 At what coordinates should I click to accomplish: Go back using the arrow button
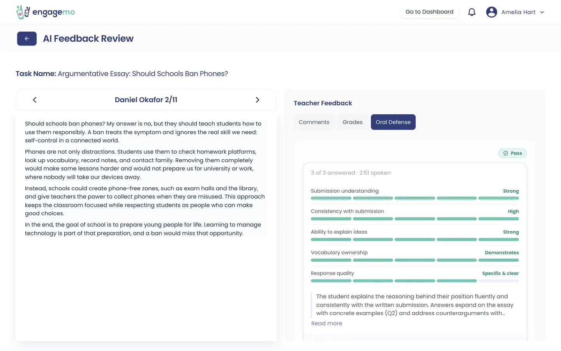pyautogui.click(x=27, y=39)
